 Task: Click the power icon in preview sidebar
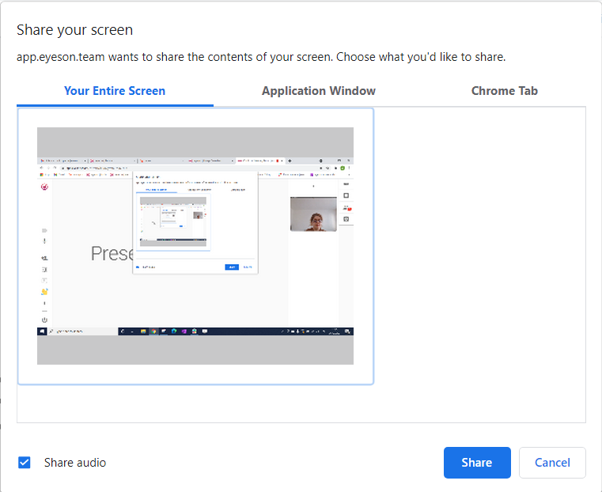point(44,320)
